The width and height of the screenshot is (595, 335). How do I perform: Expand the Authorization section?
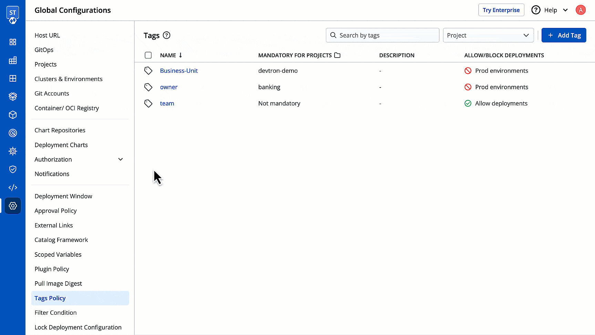(120, 159)
